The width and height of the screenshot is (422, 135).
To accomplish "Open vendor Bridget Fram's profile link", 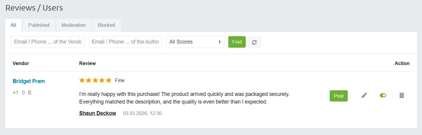I will (x=29, y=81).
